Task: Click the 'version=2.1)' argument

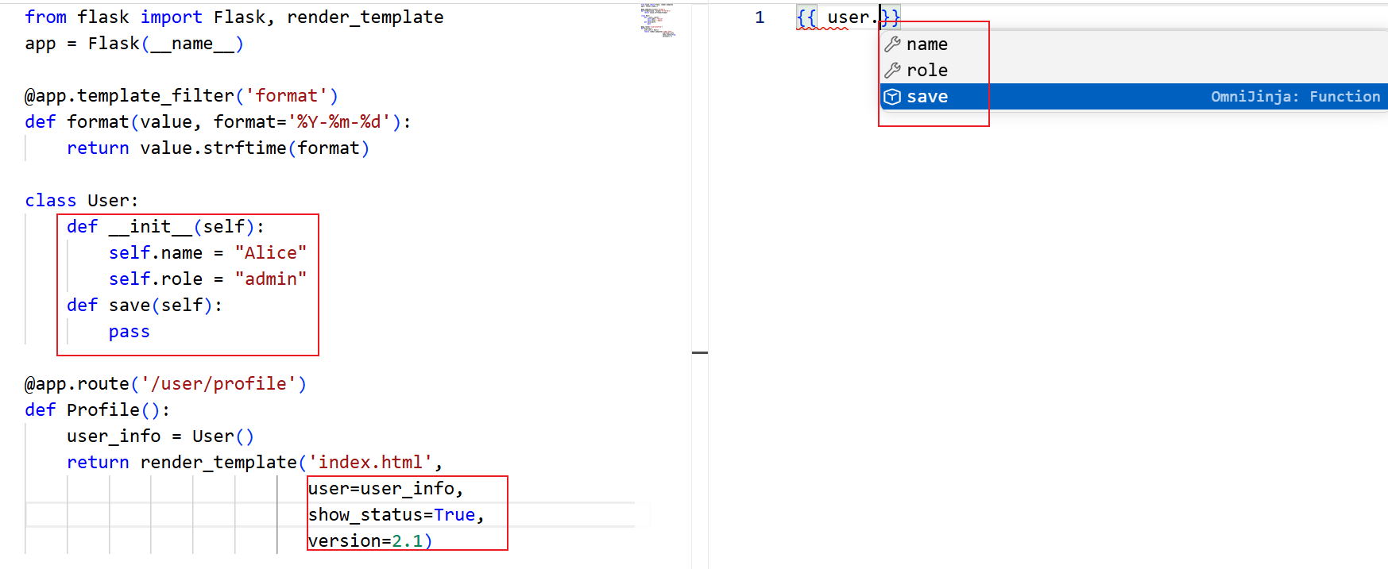Action: [370, 541]
